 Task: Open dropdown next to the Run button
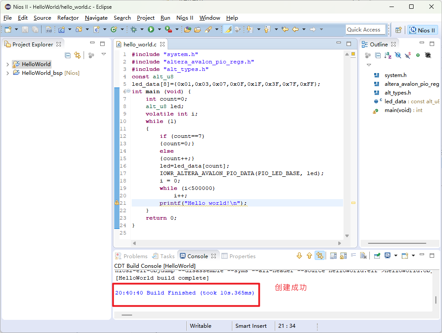pos(159,29)
